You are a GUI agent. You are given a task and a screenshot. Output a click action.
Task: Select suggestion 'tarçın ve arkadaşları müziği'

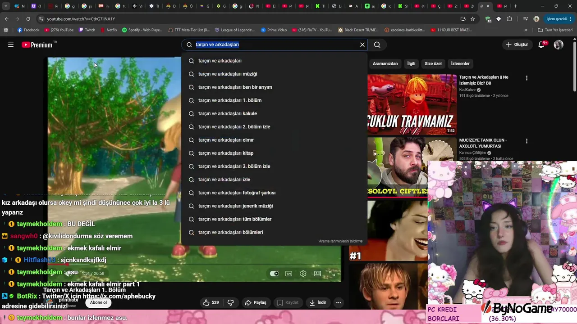click(274, 74)
